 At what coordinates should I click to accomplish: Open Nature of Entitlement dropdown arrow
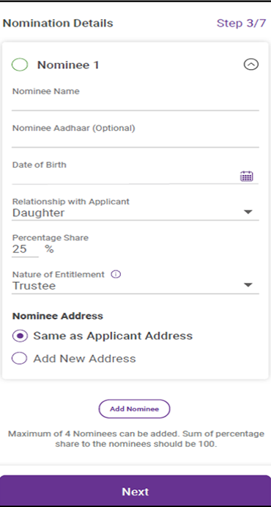[248, 285]
